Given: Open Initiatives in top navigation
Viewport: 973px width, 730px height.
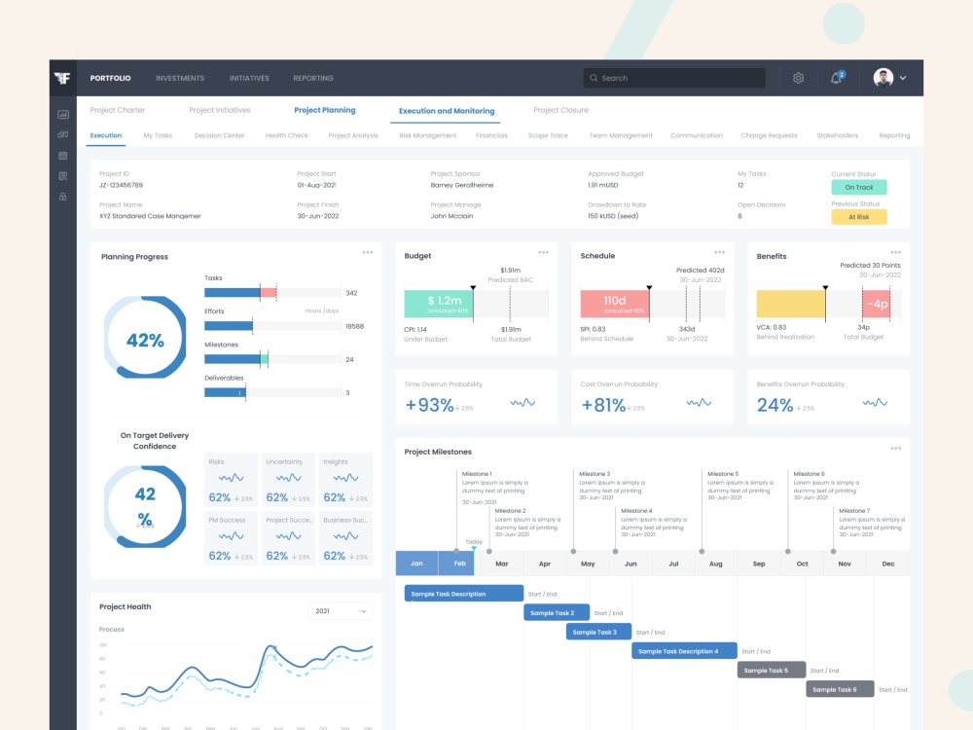Looking at the screenshot, I should [249, 78].
